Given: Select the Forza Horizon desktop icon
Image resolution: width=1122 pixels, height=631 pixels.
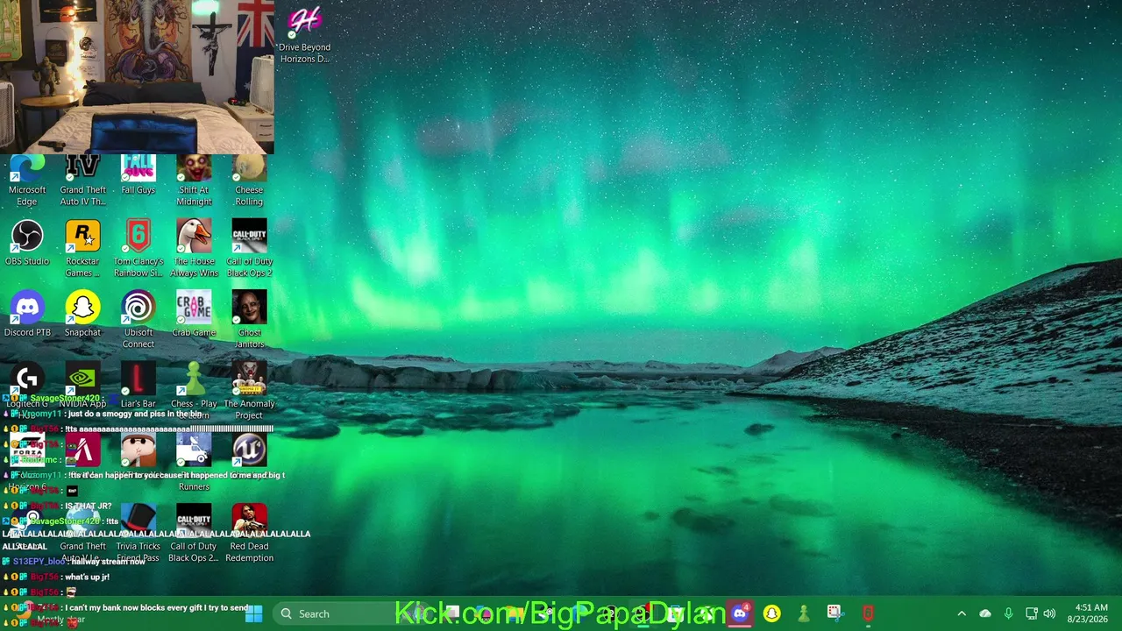Looking at the screenshot, I should [x=27, y=461].
